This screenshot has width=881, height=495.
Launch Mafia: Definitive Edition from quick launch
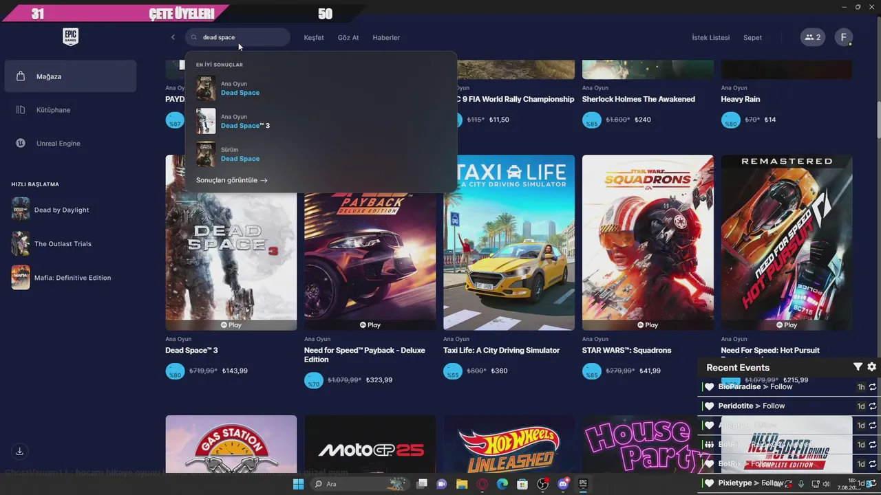[70, 278]
